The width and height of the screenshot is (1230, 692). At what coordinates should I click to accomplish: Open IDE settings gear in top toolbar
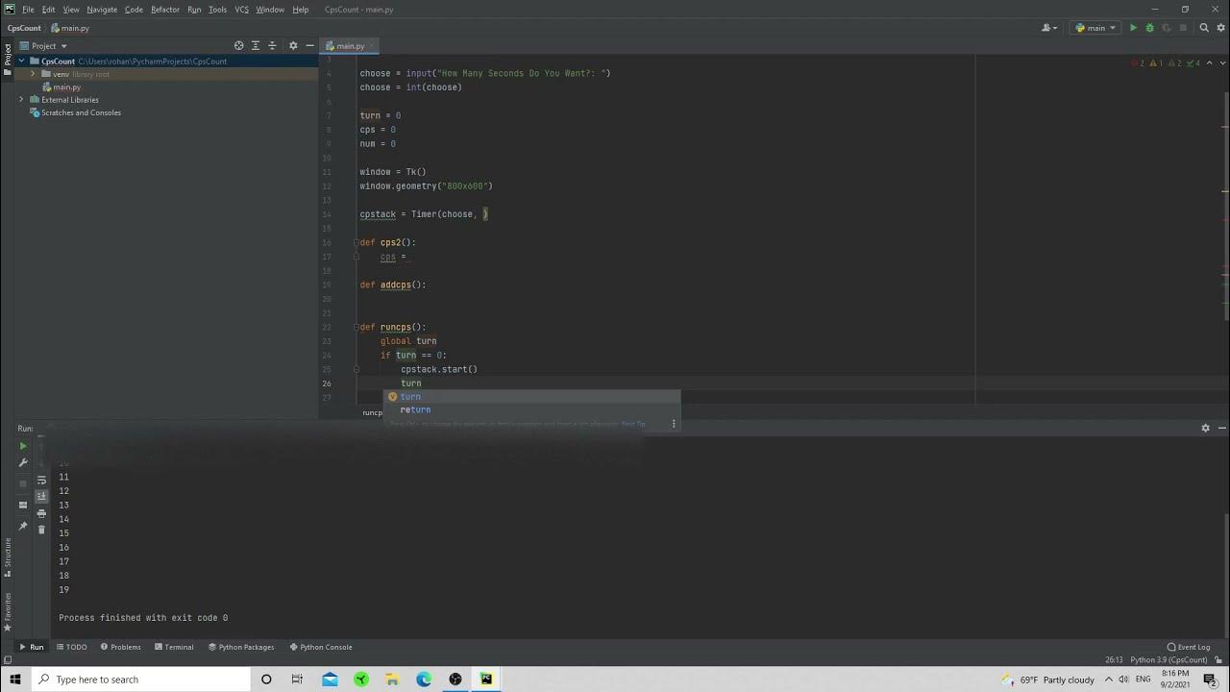tap(1221, 28)
